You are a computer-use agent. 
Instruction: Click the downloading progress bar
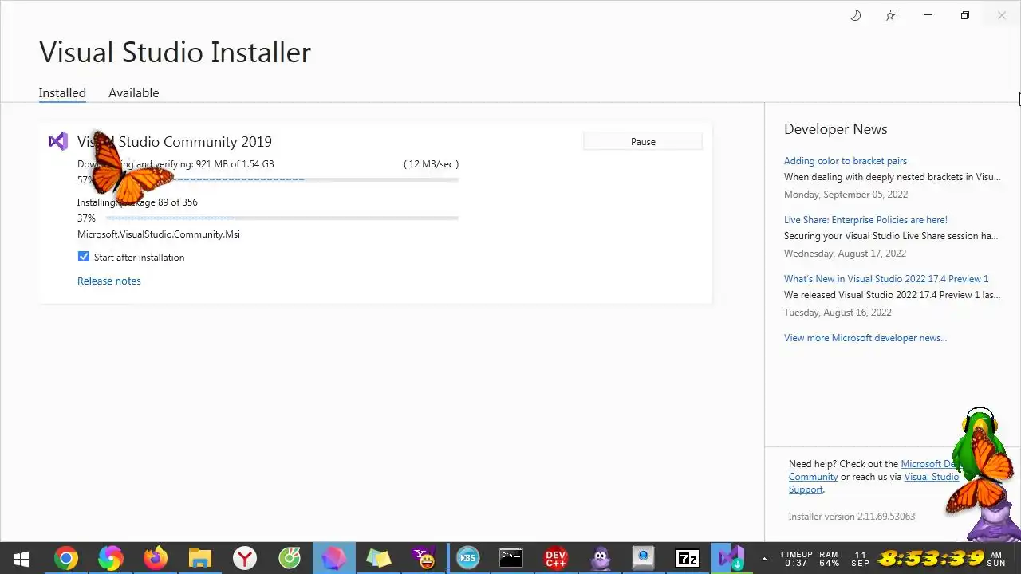coord(282,180)
